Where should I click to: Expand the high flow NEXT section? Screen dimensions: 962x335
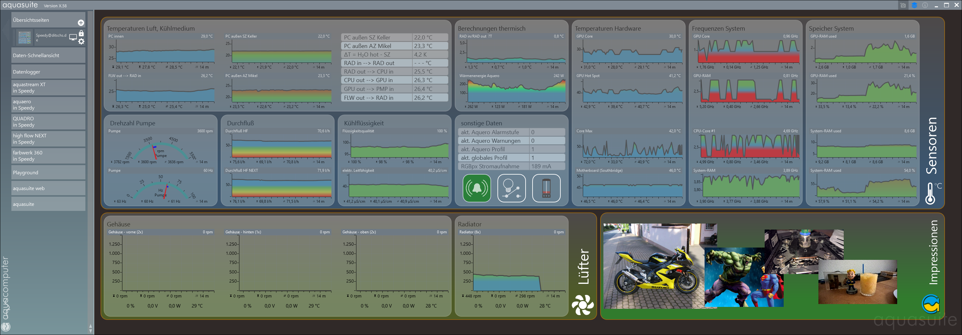point(48,139)
